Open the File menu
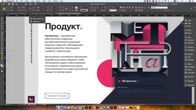This screenshot has height=110, width=196. (17, 1)
